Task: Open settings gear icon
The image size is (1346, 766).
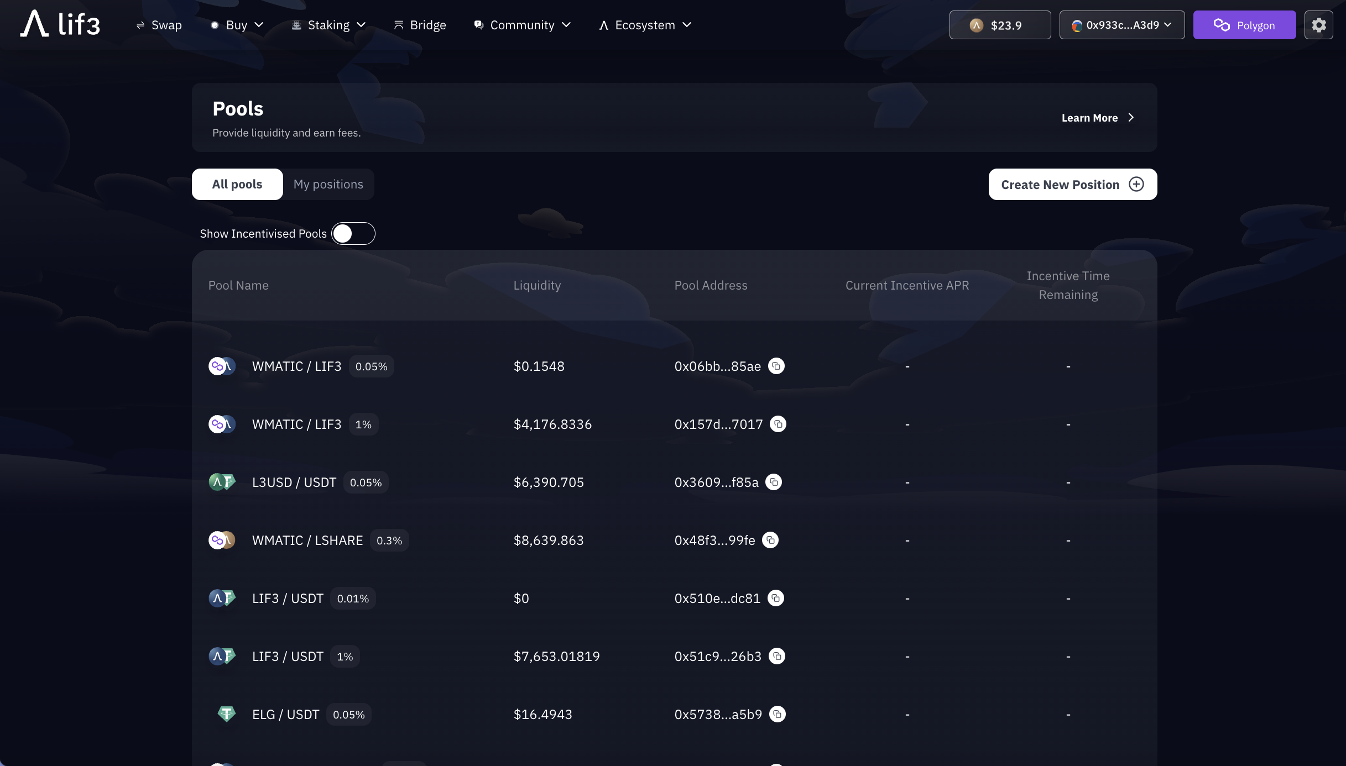Action: (1318, 25)
